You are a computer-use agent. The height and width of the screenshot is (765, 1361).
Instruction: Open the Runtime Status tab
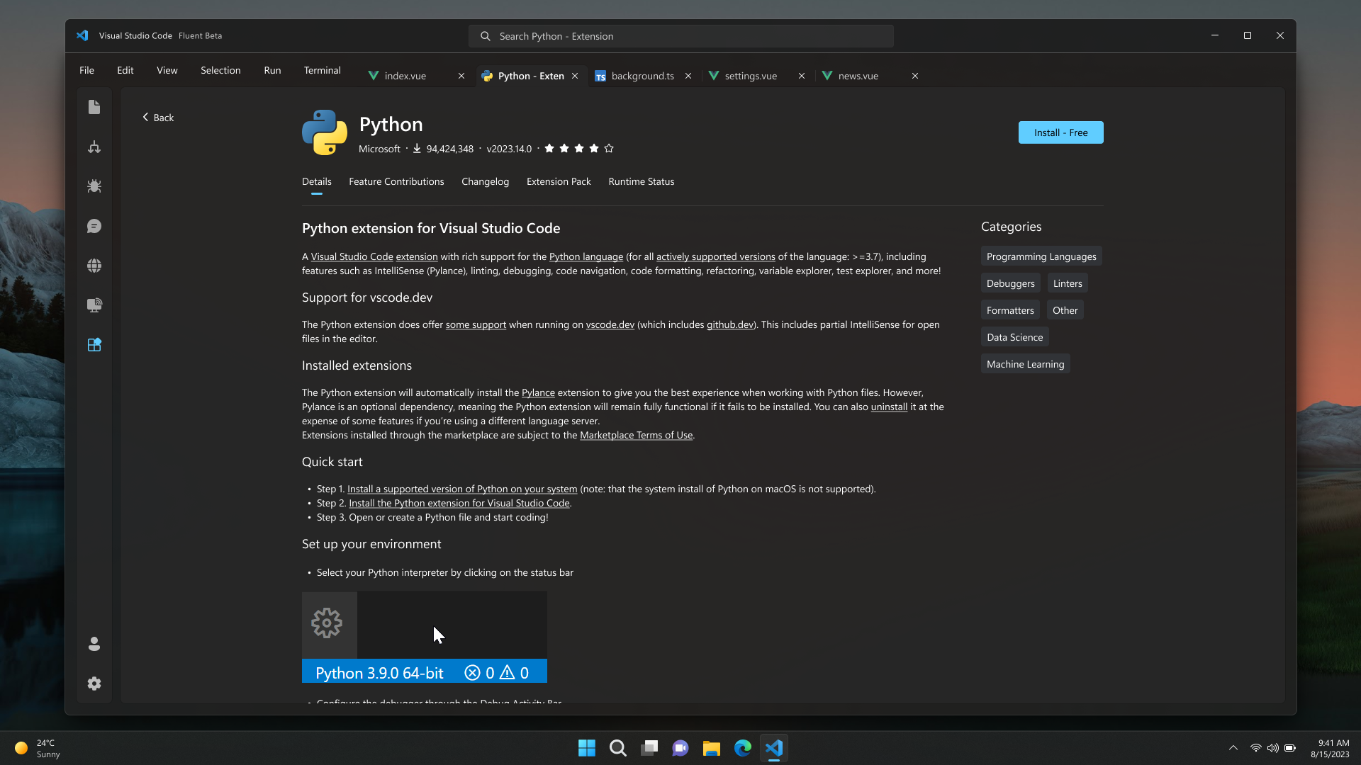(x=642, y=181)
